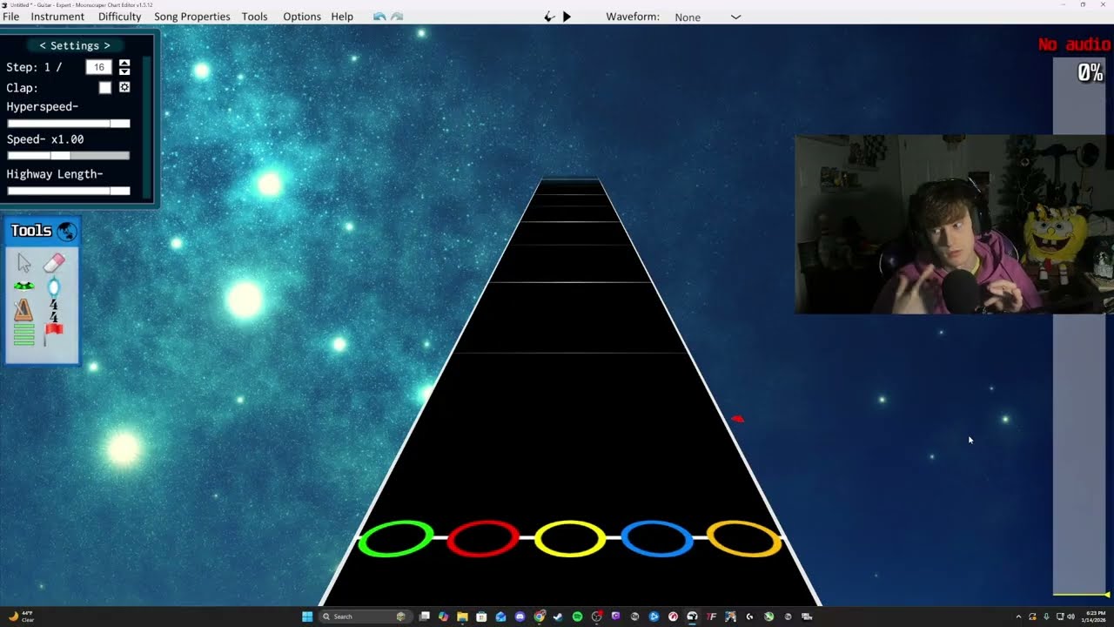Screen dimensions: 1114x627
Task: Open the File menu
Action: click(10, 17)
